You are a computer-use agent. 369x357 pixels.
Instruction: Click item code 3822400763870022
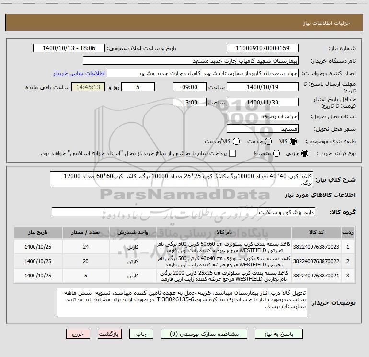coord(316,261)
